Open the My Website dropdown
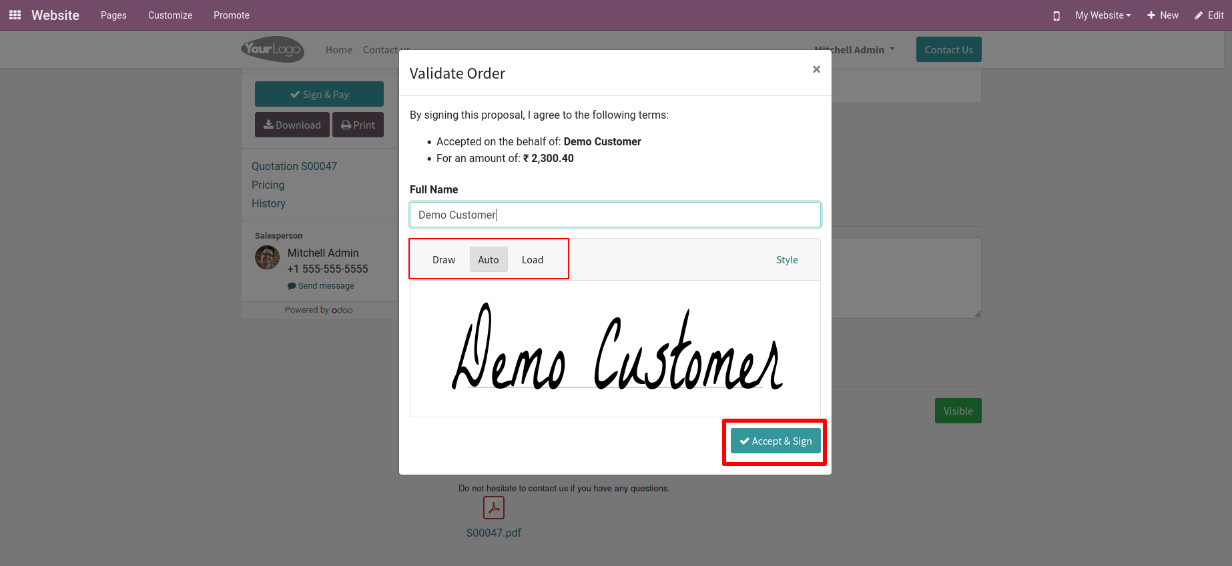This screenshot has height=566, width=1232. (x=1103, y=15)
